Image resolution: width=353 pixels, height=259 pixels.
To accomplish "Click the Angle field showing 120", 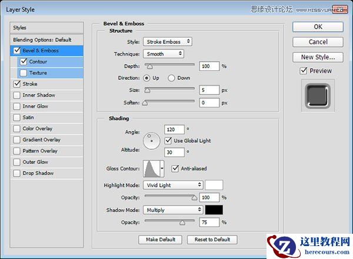I will [x=174, y=129].
